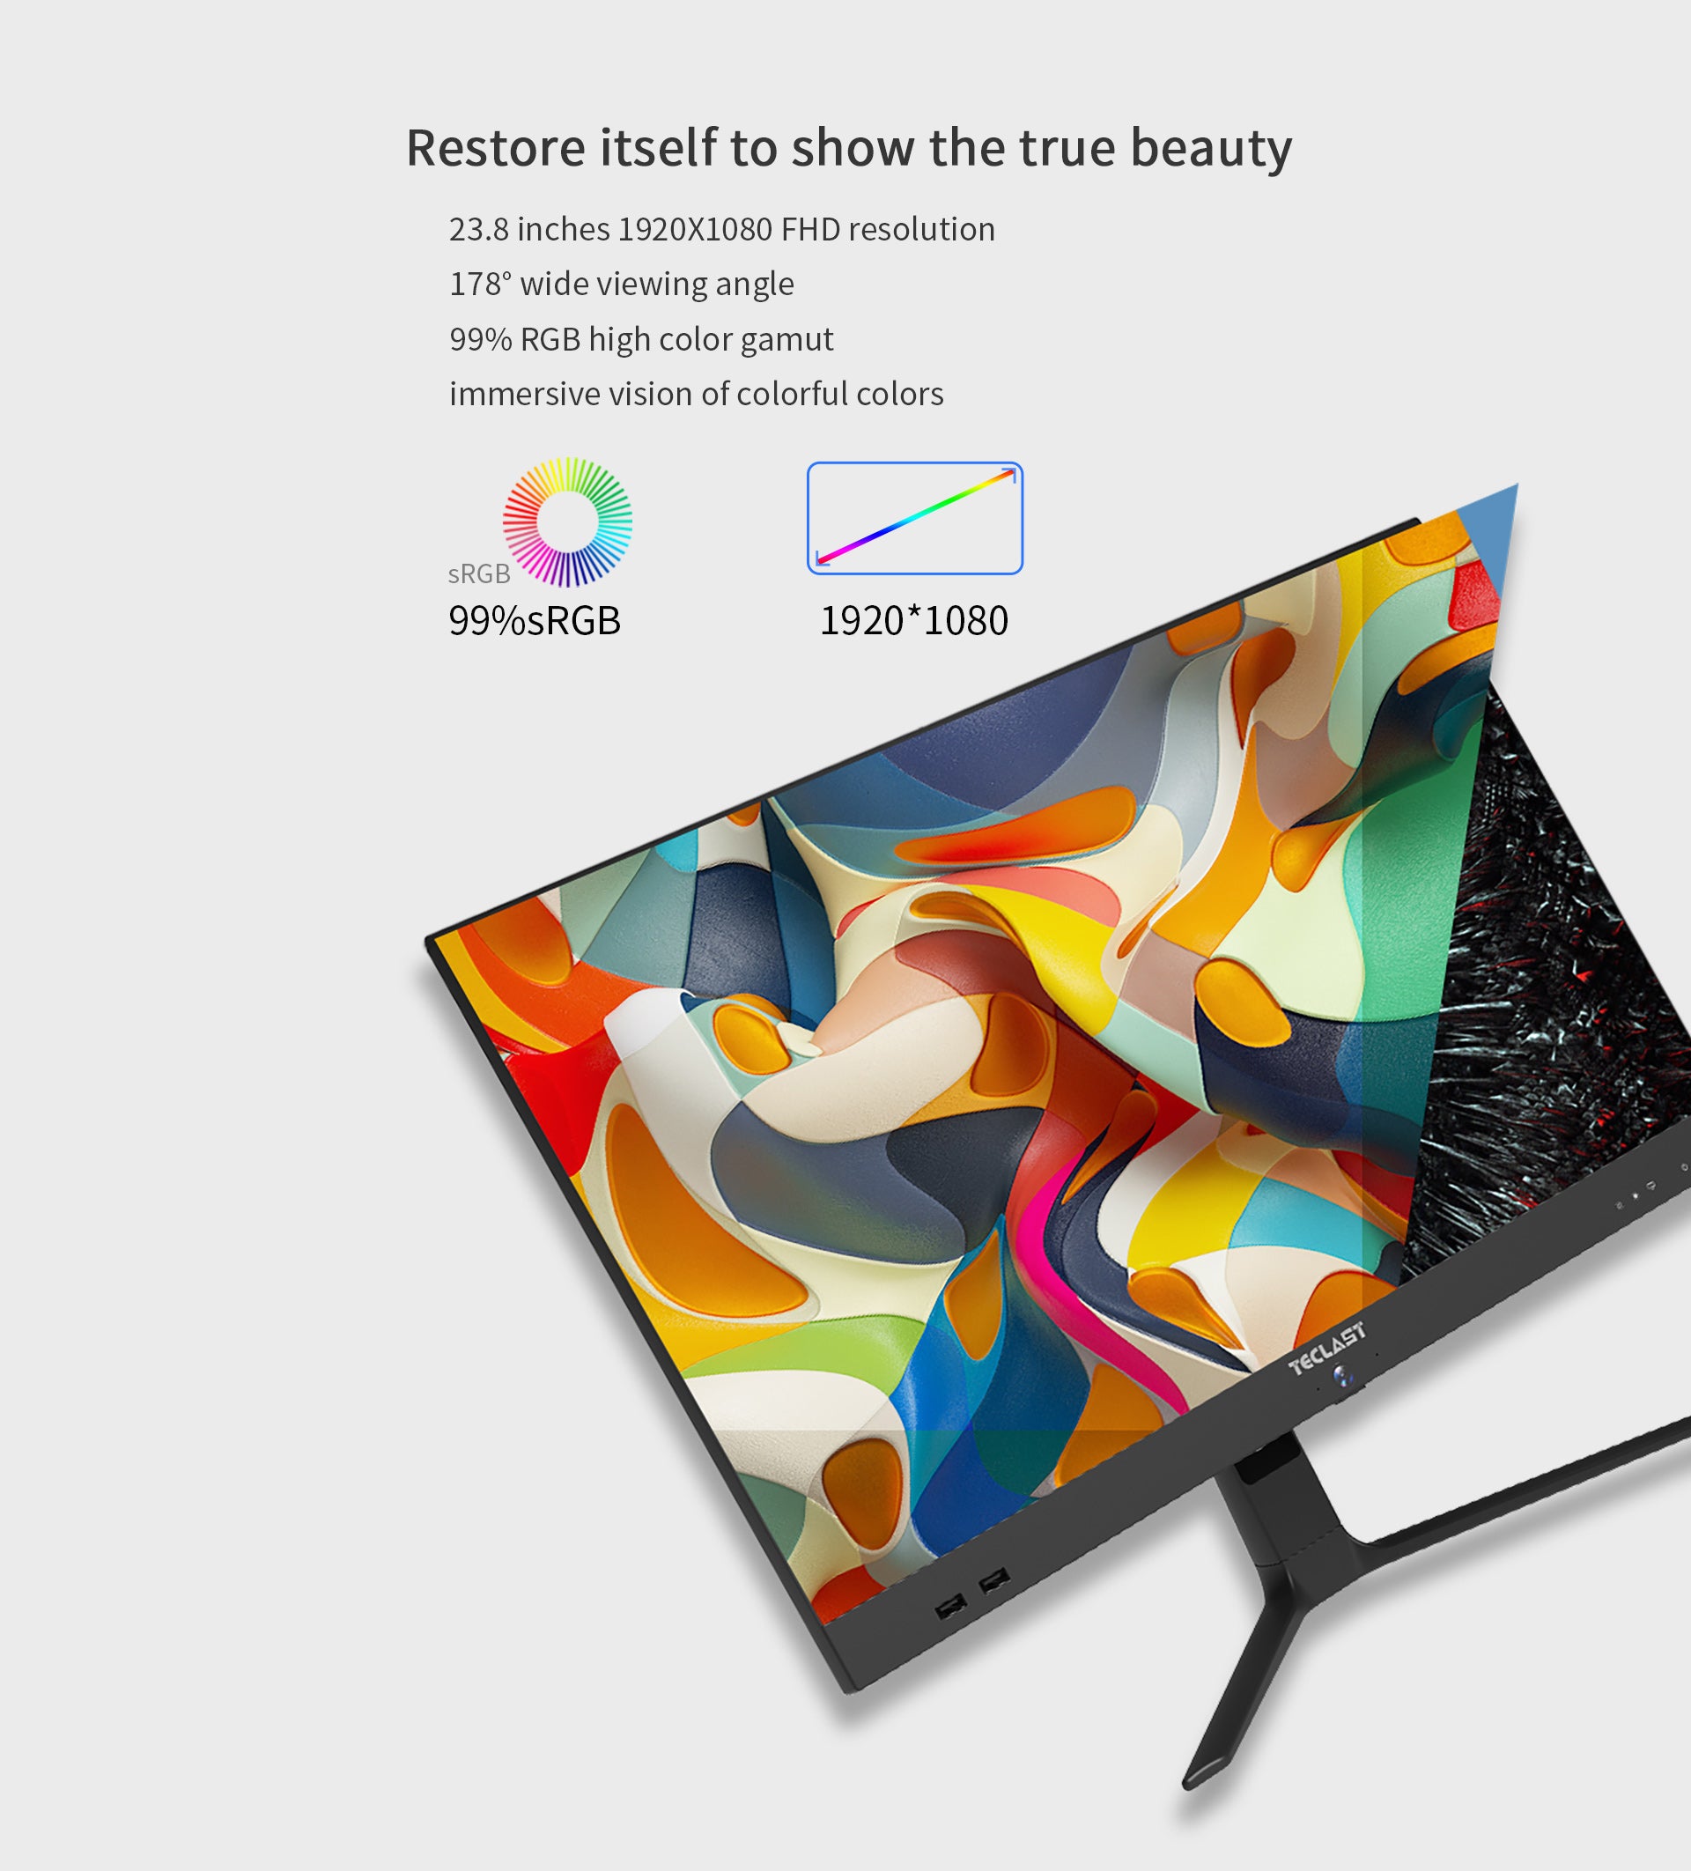Click the TECLAST logo on the monitor bezel
Screen dimensions: 1691x1871
coord(1326,1349)
